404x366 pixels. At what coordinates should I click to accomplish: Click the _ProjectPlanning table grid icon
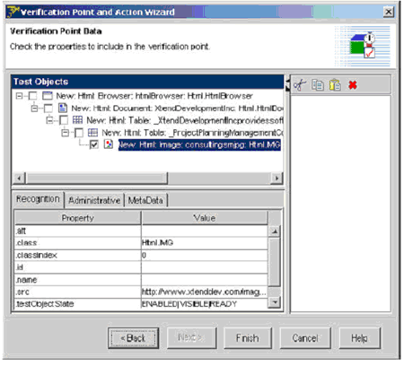click(92, 133)
